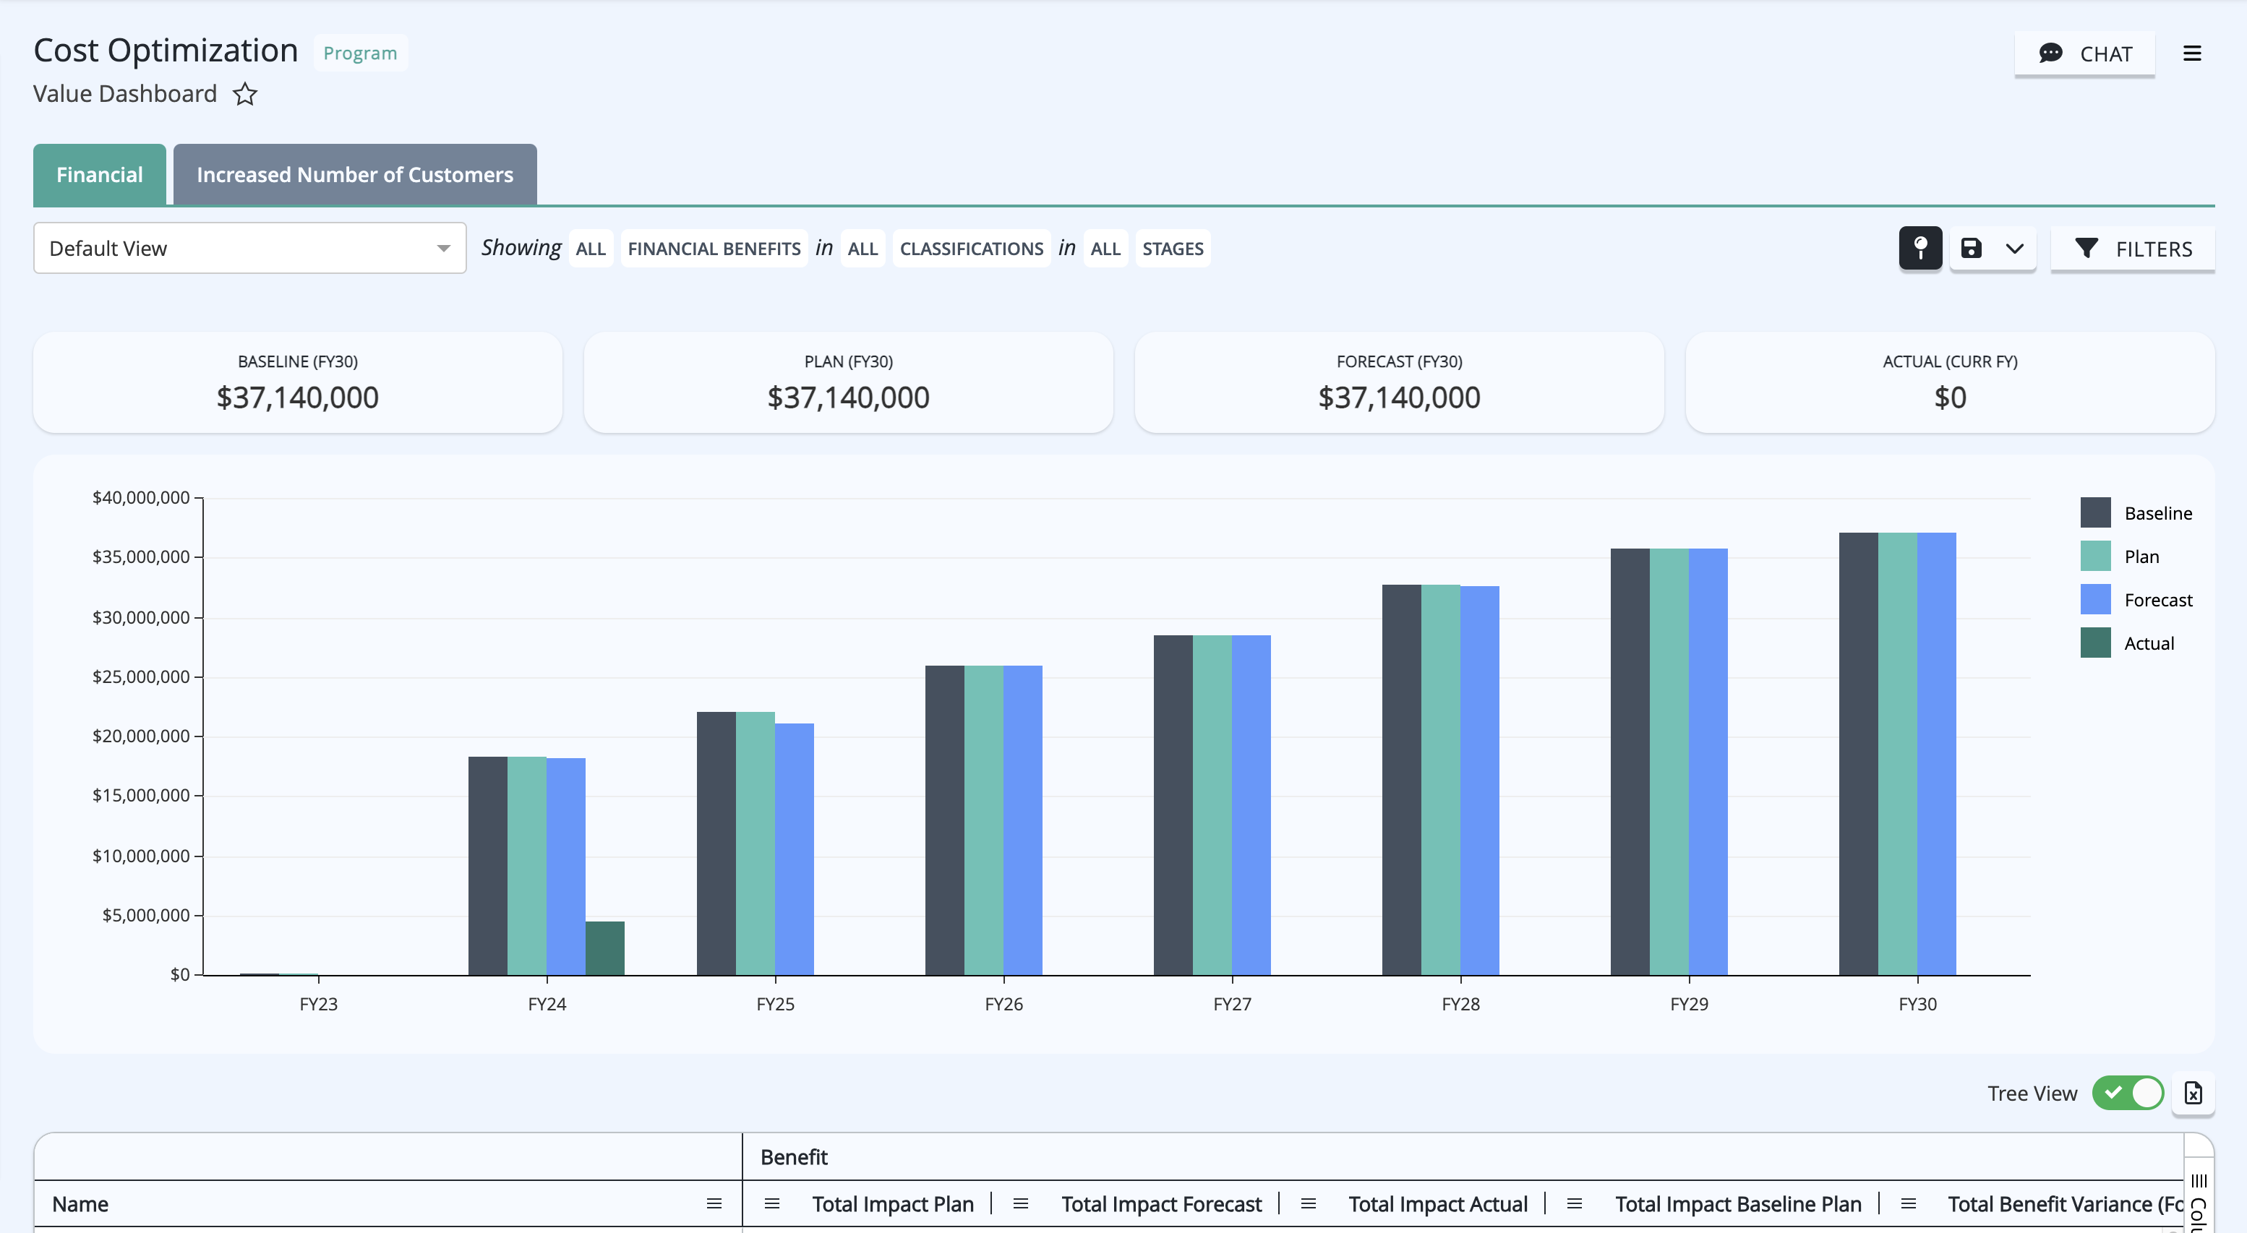Open the Name column menu icon
Screen dimensions: 2247x1233
click(714, 1204)
